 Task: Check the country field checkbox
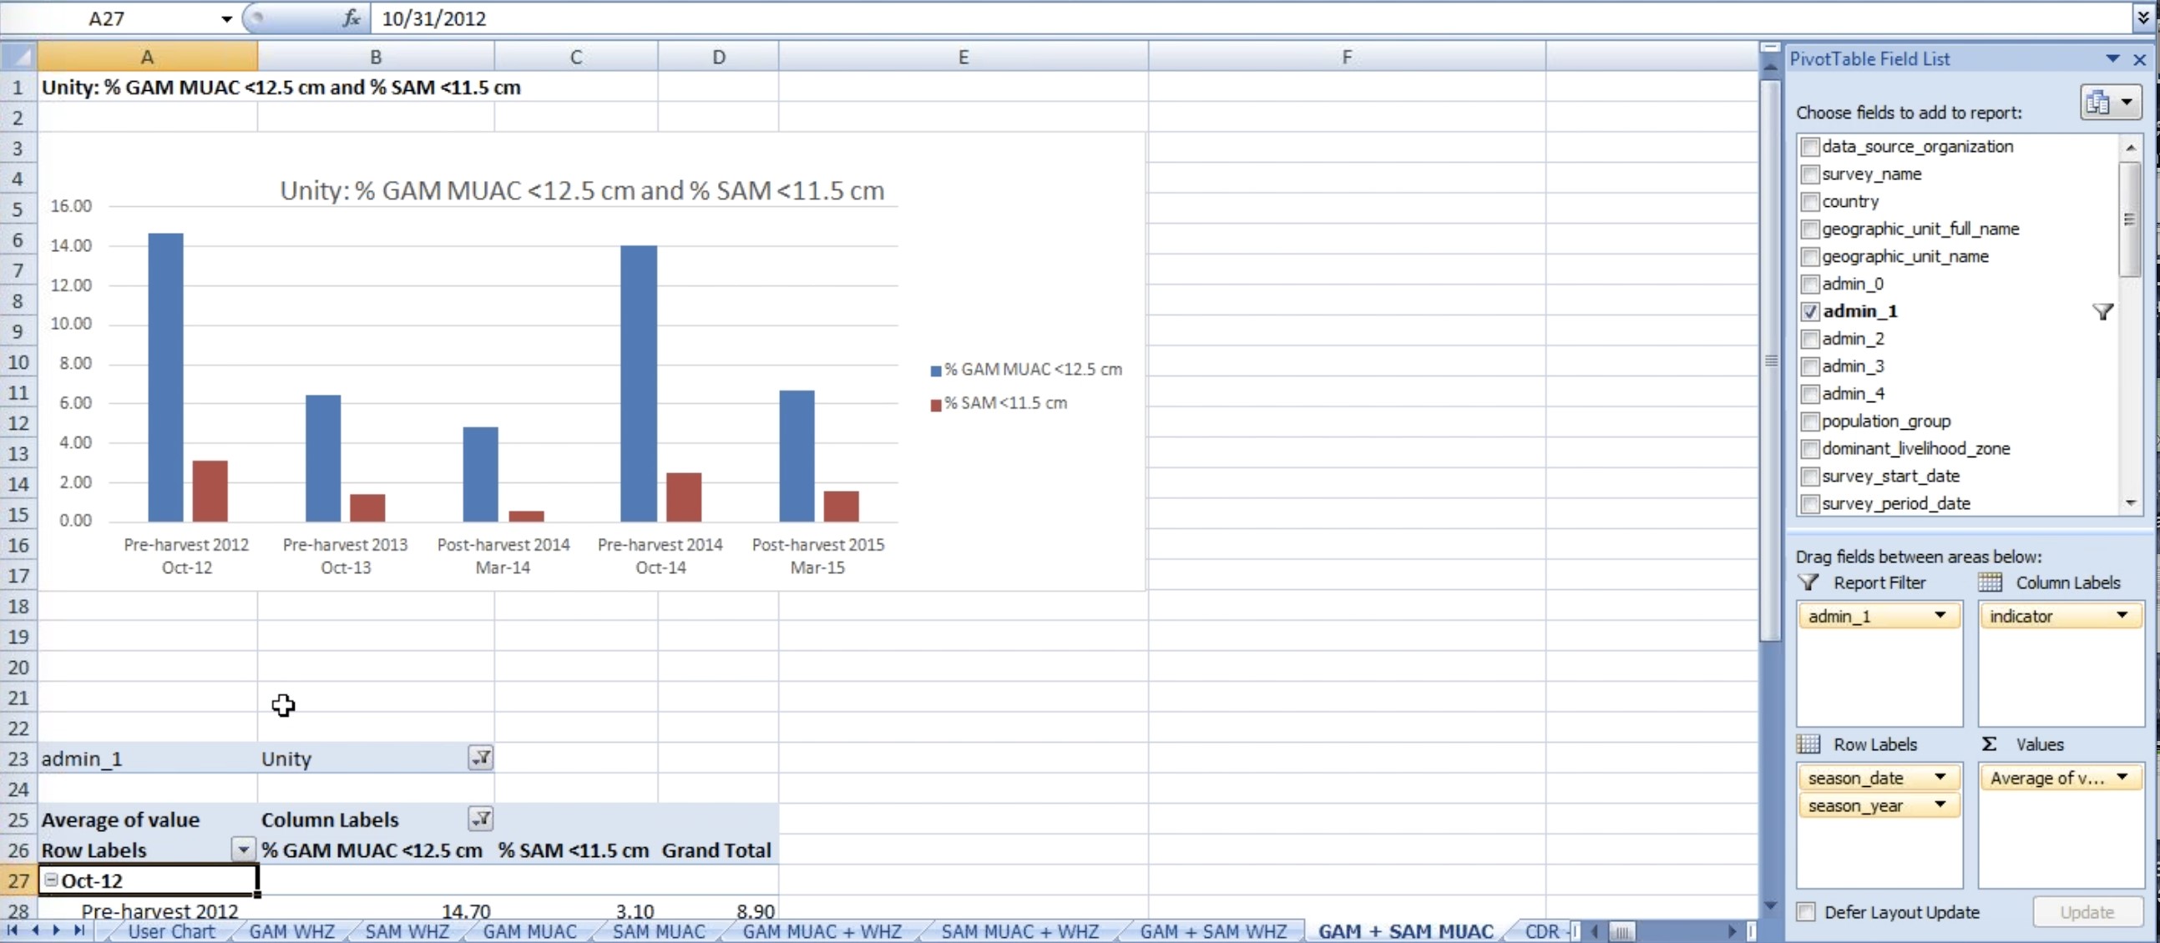click(1809, 202)
